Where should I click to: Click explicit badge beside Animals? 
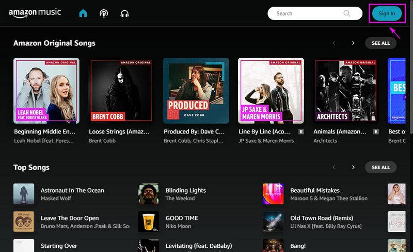click(376, 131)
